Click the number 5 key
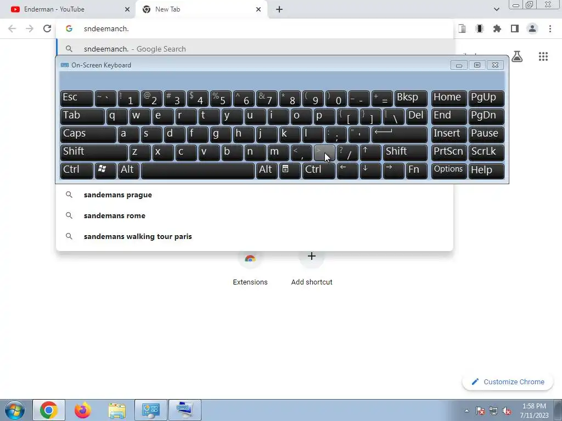Image resolution: width=562 pixels, height=421 pixels. [x=221, y=99]
